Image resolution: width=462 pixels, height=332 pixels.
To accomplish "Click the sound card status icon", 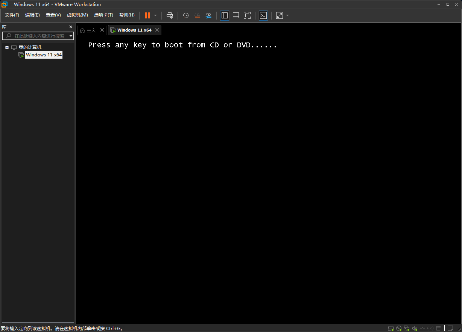I will click(x=415, y=328).
